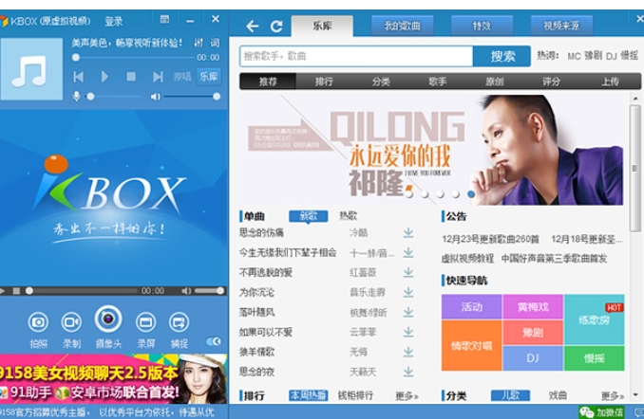The width and height of the screenshot is (644, 419).
Task: Mute the top player speaker icon
Action: (x=155, y=97)
